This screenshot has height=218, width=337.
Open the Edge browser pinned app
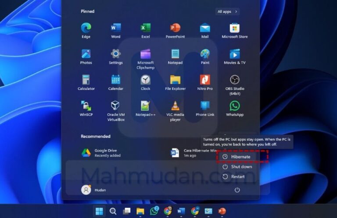click(x=86, y=30)
